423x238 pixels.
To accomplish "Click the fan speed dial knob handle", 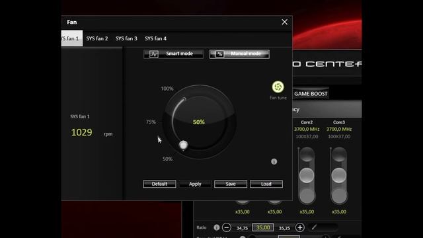I will click(x=184, y=145).
